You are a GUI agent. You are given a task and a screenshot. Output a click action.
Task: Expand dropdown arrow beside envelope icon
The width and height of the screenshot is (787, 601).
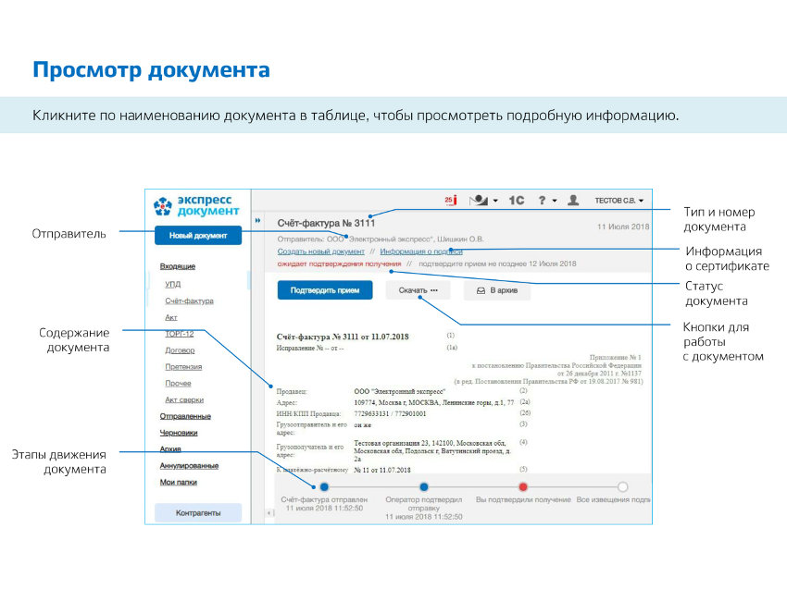pos(495,201)
